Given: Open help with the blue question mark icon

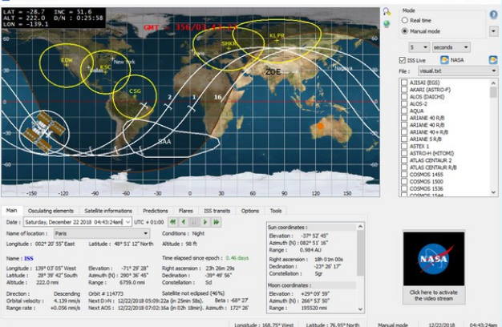Looking at the screenshot, I should pos(494,14).
